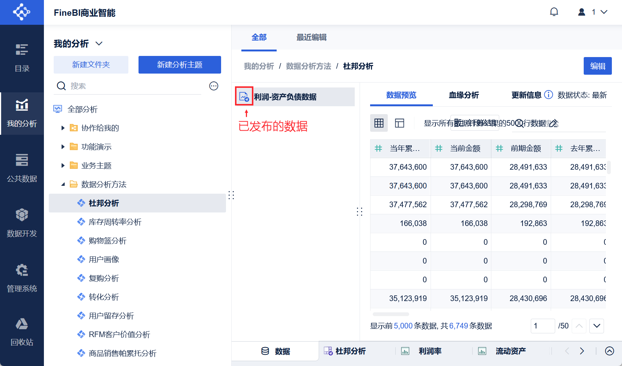Switch to the 最近编辑 tab
This screenshot has width=622, height=366.
tap(311, 38)
